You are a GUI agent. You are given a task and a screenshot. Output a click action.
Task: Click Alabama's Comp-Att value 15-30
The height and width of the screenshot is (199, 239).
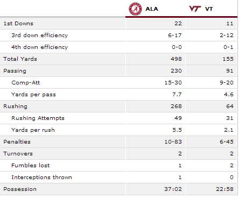point(173,83)
